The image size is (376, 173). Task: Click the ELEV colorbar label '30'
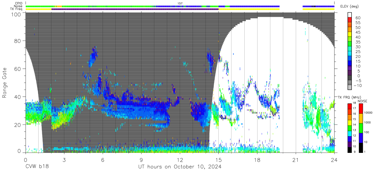click(357, 47)
